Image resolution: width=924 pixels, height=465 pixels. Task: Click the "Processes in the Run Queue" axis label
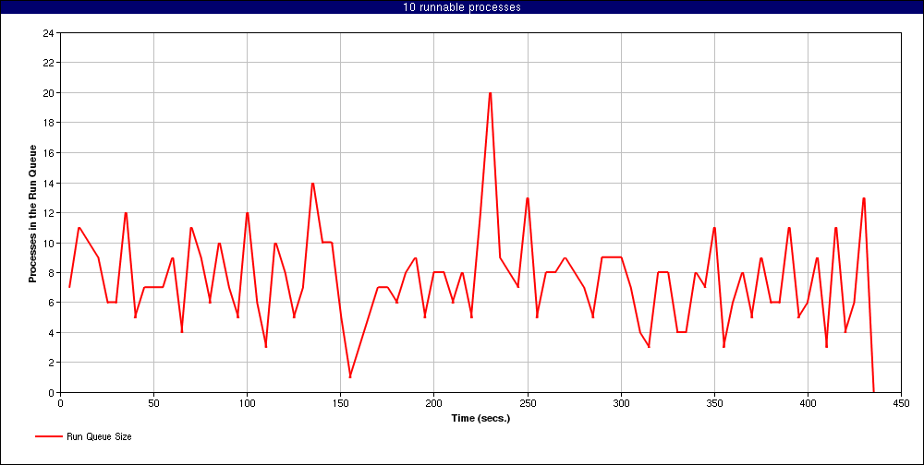click(x=33, y=213)
